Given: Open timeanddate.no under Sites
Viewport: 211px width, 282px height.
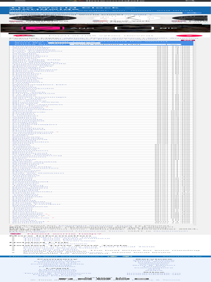Looking at the screenshot, I should 154,273.
